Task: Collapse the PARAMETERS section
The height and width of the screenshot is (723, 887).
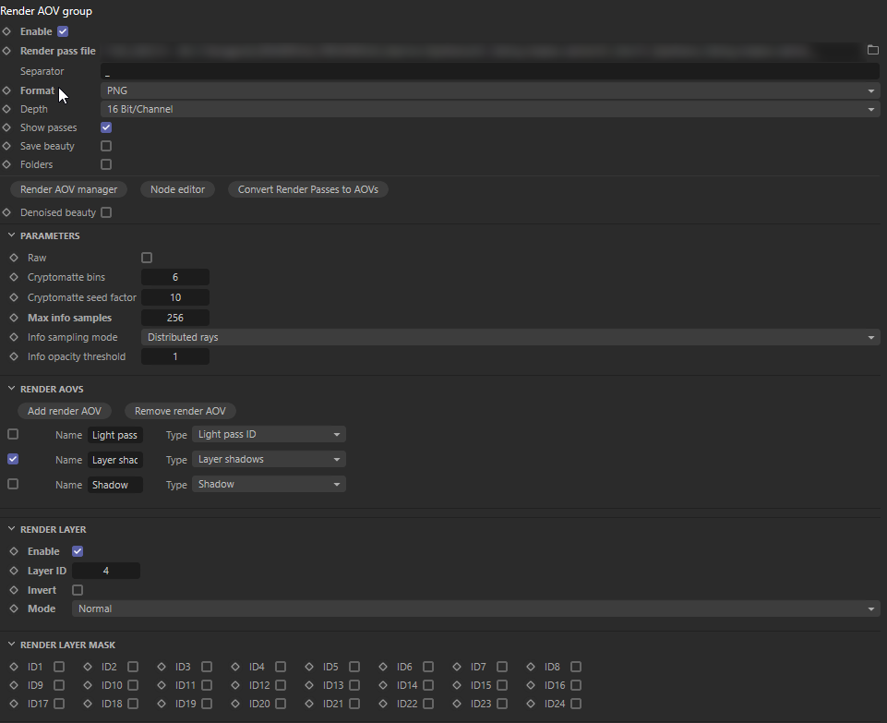Action: tap(11, 235)
